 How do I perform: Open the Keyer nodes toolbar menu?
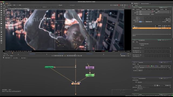(1, 17)
